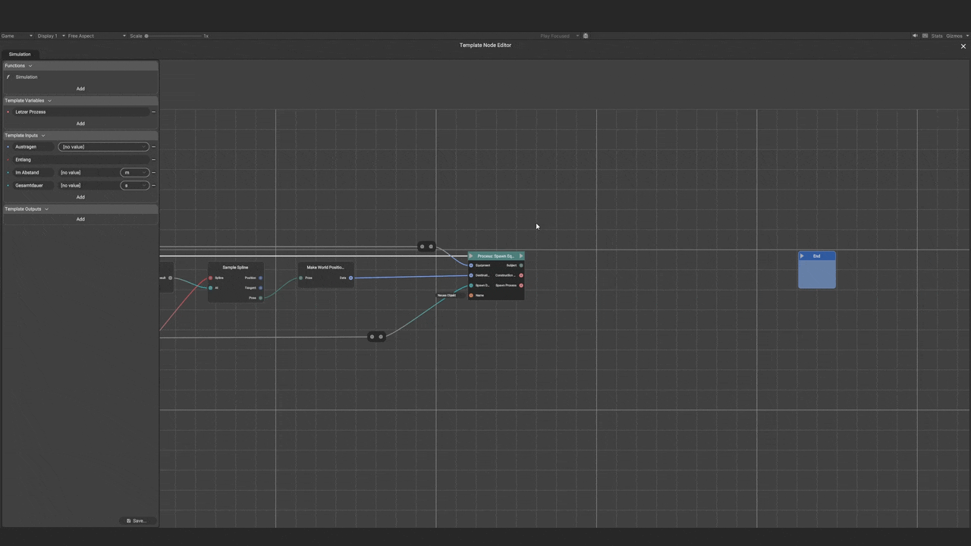Collapse the Template Outputs section
The image size is (971, 546).
[x=46, y=209]
